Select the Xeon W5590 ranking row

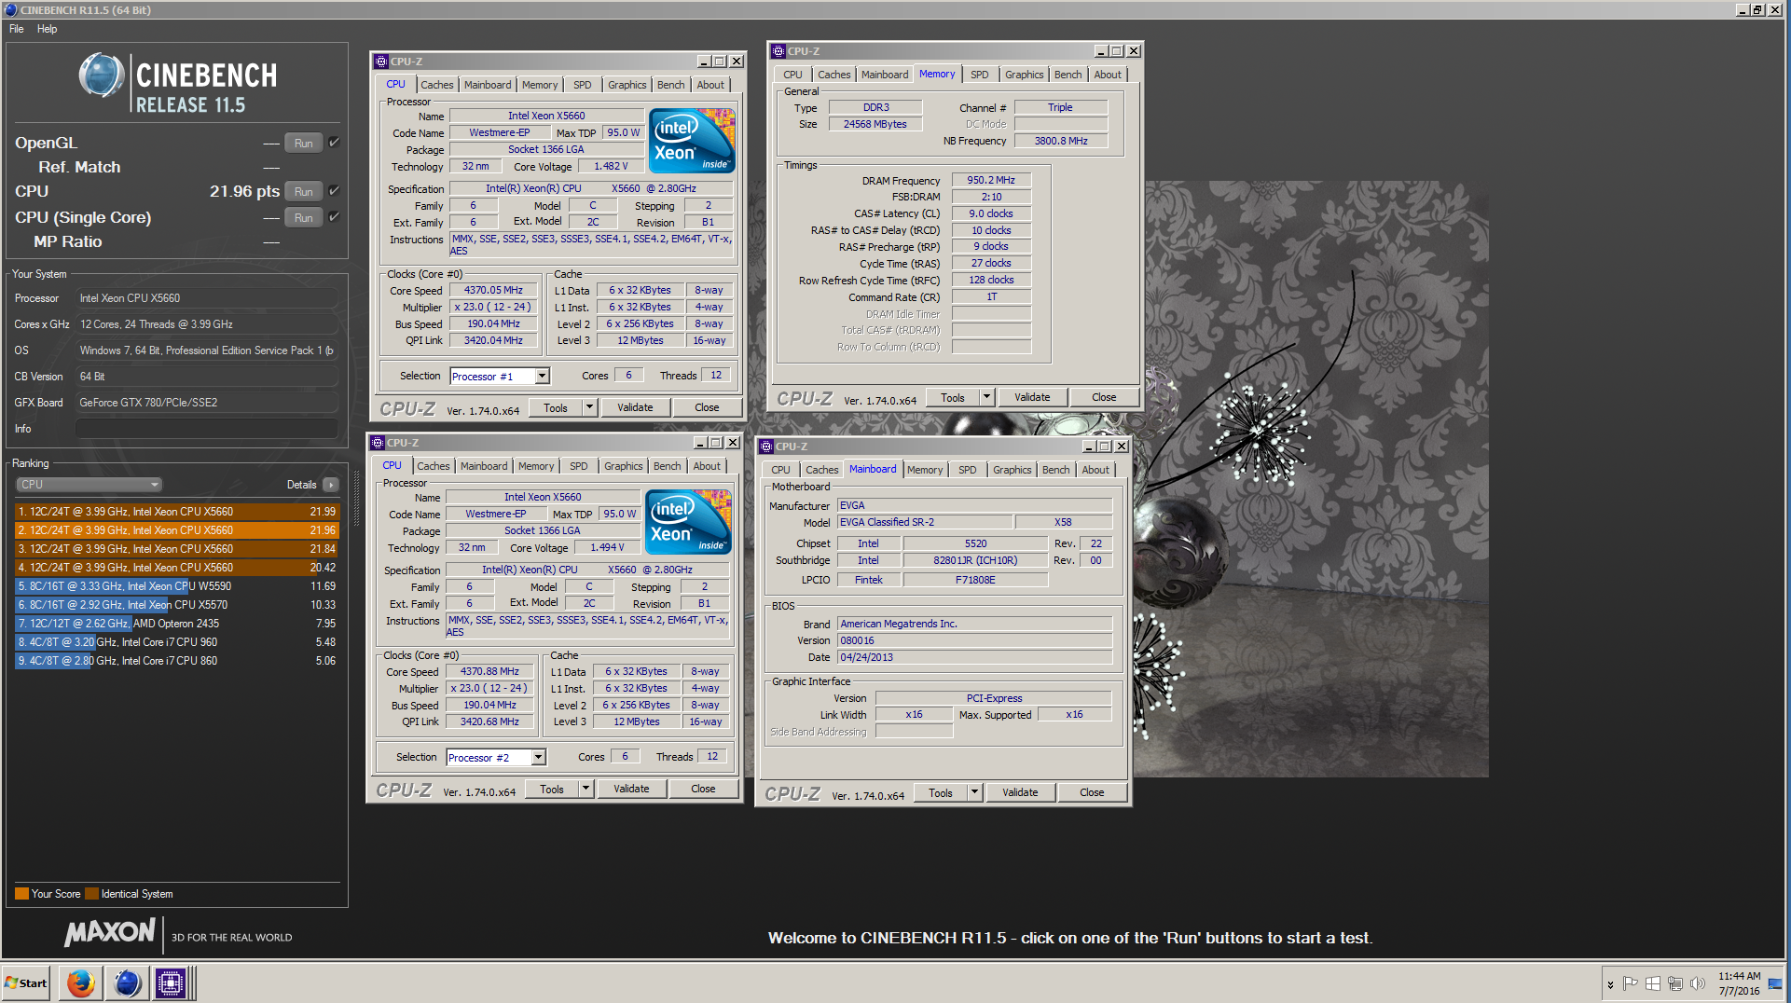click(x=177, y=586)
